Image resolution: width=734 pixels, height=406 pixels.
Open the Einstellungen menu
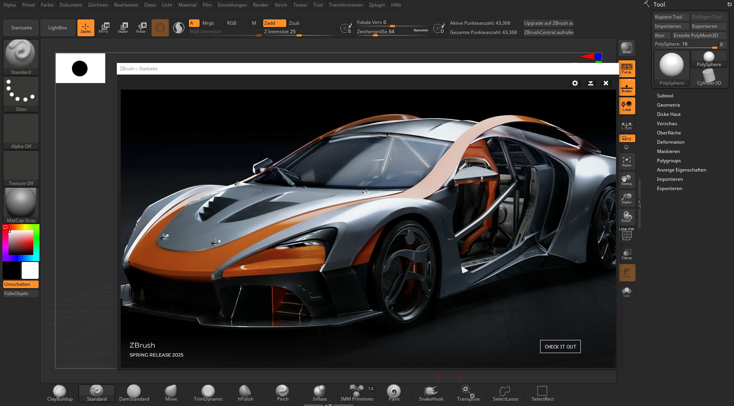click(x=232, y=5)
